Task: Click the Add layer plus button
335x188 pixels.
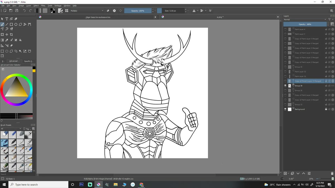Action: click(x=285, y=173)
